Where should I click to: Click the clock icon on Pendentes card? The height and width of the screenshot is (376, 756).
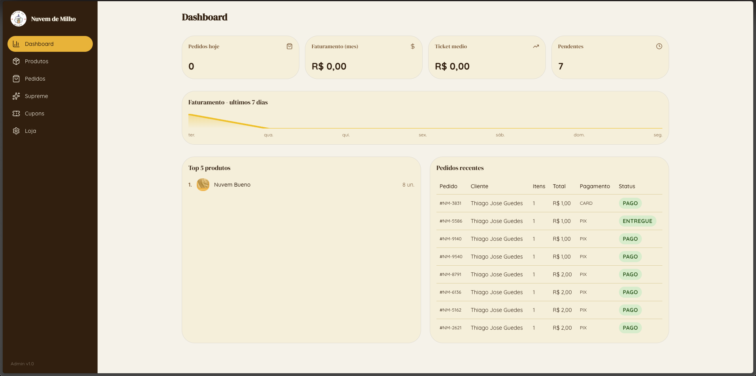pos(659,46)
